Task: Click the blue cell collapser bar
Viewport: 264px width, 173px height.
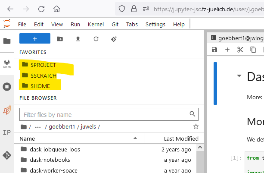Action: click(215, 83)
